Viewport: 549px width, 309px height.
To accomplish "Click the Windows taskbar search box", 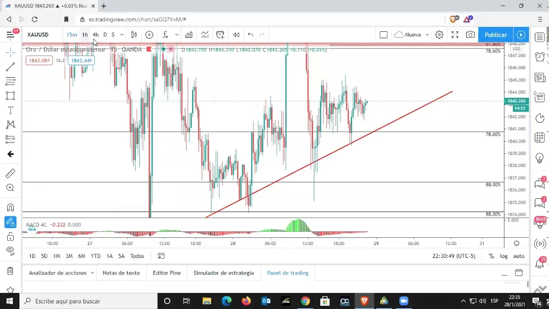I will (x=90, y=301).
